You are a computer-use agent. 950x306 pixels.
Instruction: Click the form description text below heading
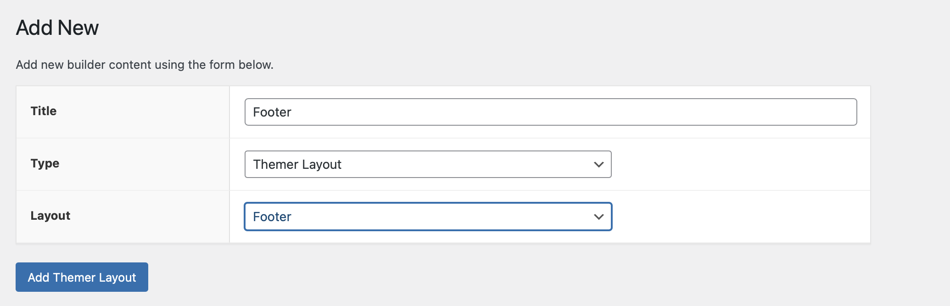point(145,65)
